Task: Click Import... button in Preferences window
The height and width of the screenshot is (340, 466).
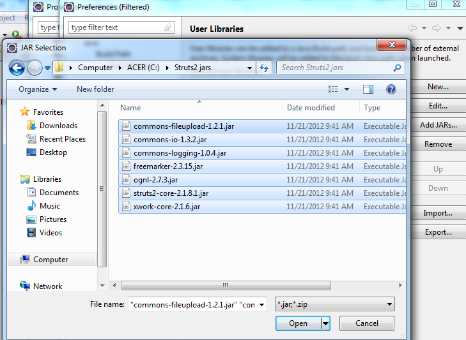Action: (438, 213)
